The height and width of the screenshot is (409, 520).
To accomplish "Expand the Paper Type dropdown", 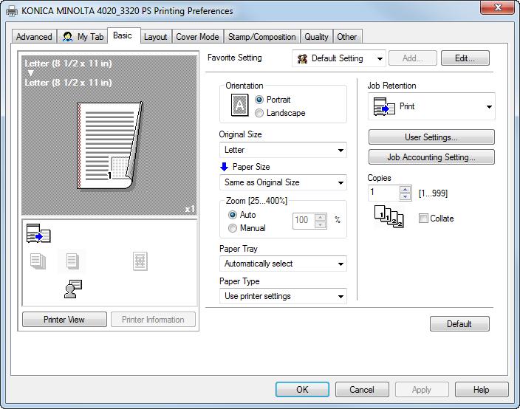I will point(283,296).
